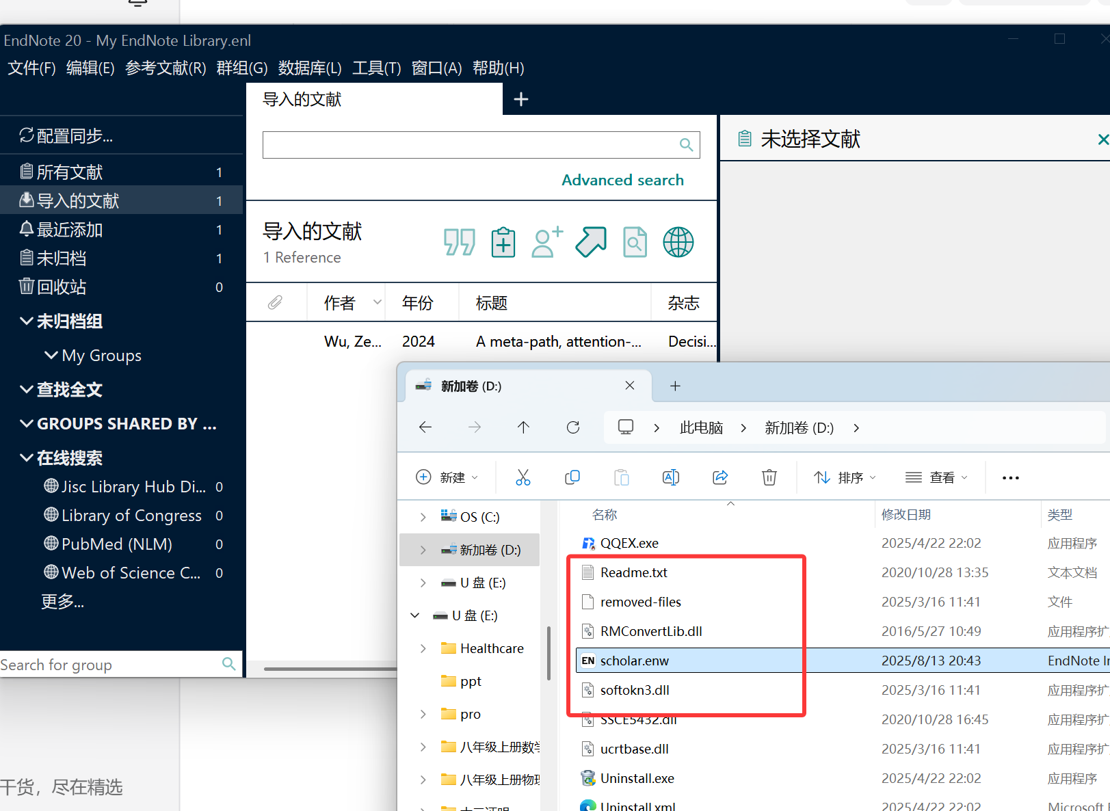Open the 文件(F) menu
The image size is (1110, 811).
31,68
